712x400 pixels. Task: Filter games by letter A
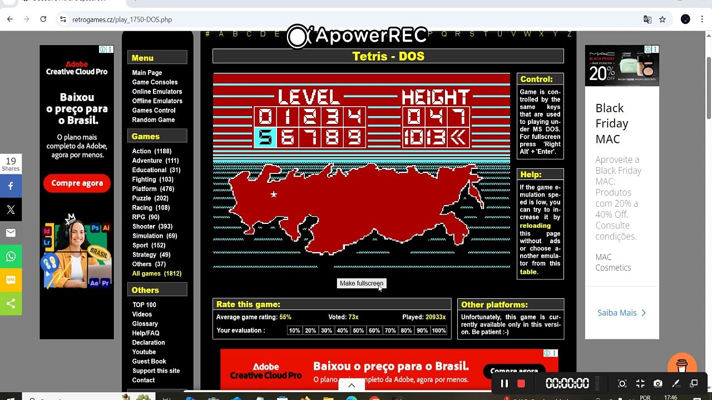pyautogui.click(x=221, y=34)
